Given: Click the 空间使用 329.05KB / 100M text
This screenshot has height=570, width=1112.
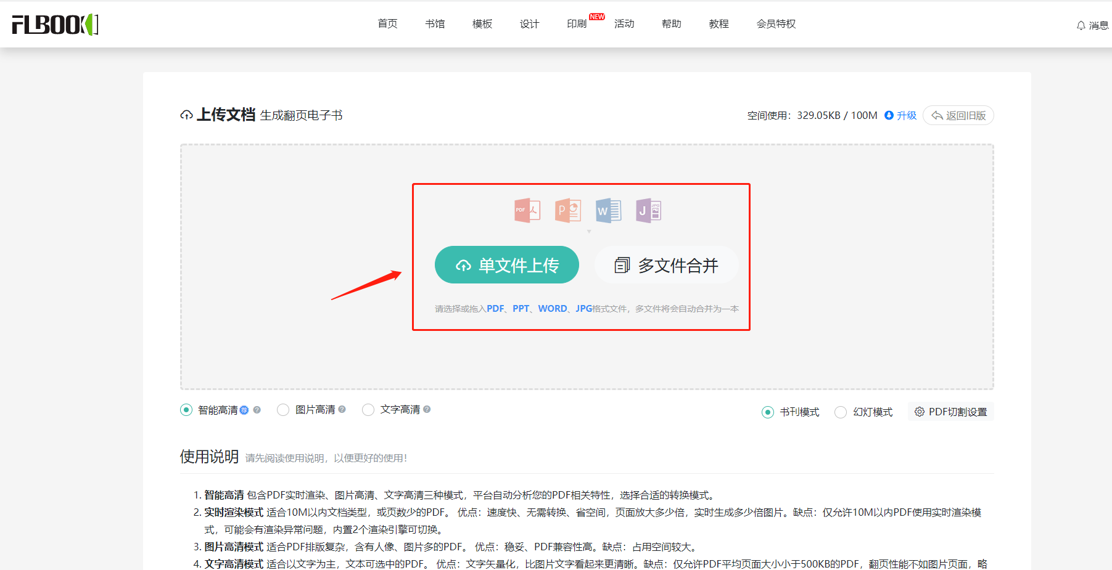Looking at the screenshot, I should click(812, 115).
